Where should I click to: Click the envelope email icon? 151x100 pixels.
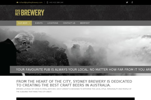pyautogui.click(x=17, y=2)
